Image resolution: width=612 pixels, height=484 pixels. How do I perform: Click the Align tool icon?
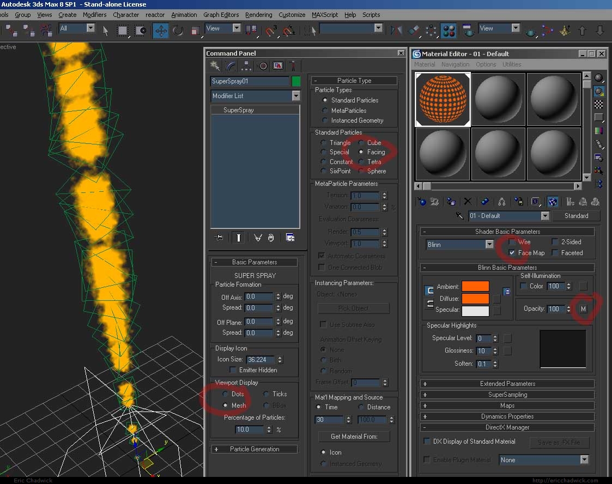[x=414, y=31]
